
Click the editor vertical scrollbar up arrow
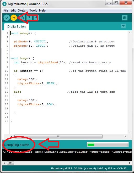pos(130,33)
